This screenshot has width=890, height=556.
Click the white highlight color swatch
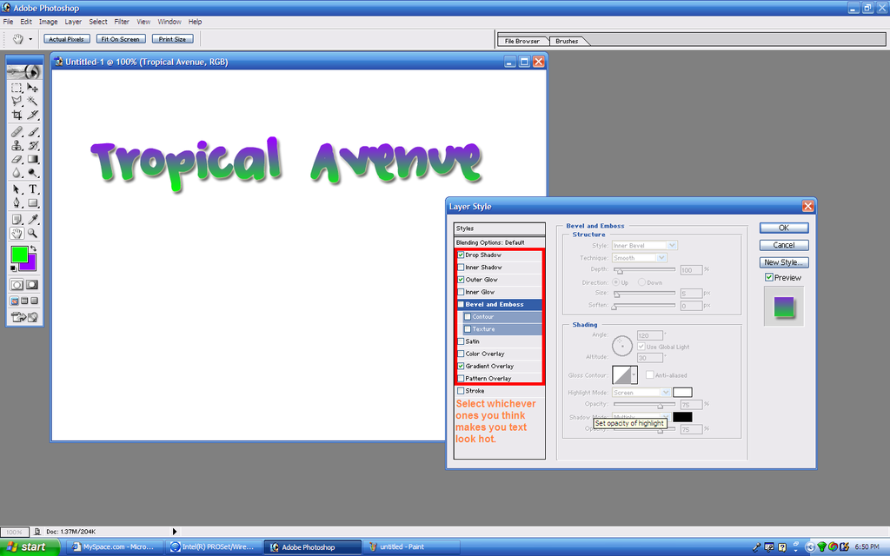(x=682, y=393)
